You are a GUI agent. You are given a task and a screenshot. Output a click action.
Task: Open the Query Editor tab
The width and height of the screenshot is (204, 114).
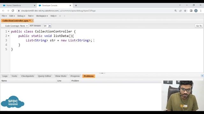coord(45,76)
